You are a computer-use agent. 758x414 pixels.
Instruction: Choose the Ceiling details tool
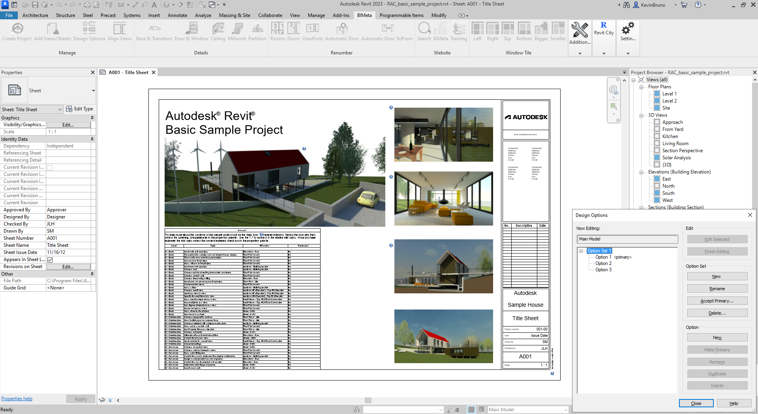tap(218, 32)
